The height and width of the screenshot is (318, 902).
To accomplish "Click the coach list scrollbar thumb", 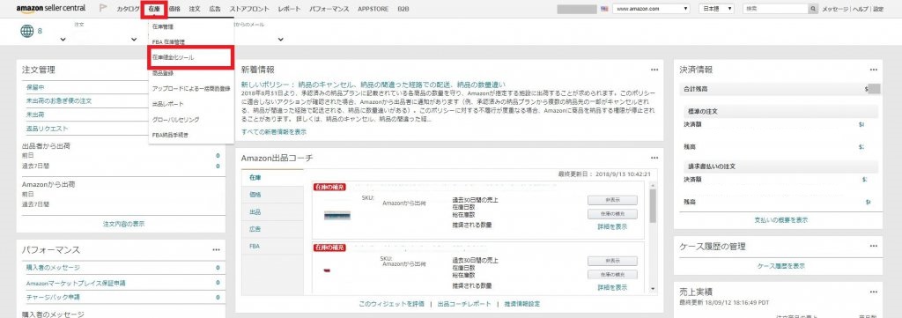I will [653, 206].
